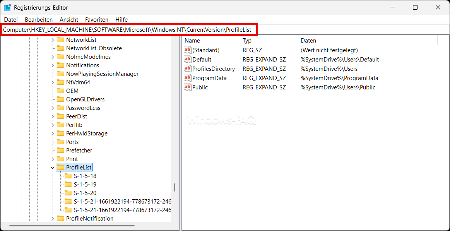Screen dimensions: 450x231
Task: Click the OEM folder icon
Action: (x=60, y=91)
